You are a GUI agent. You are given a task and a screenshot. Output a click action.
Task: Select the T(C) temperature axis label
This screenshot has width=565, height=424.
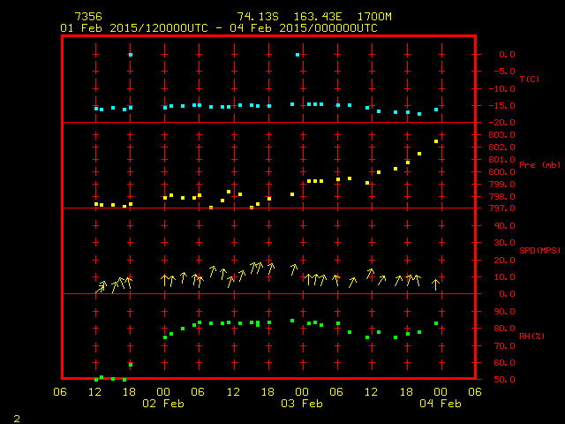click(529, 79)
